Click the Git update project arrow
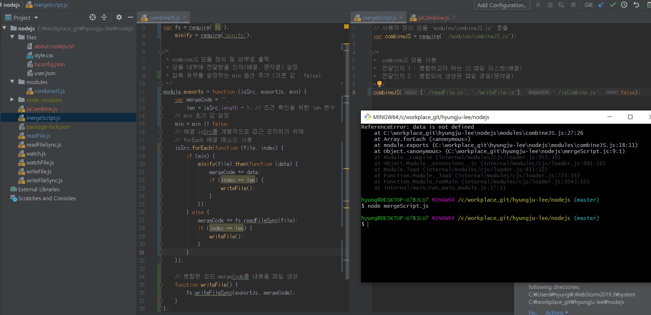The height and width of the screenshot is (315, 651). [601, 5]
